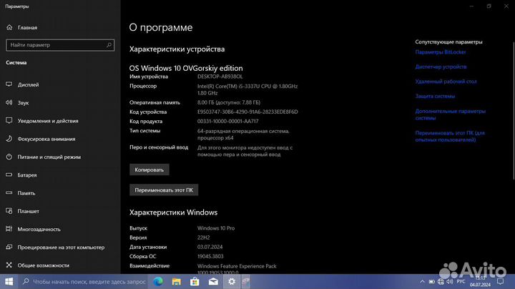Click the Многозадачность icon
This screenshot has height=289, width=515.
pos(9,229)
